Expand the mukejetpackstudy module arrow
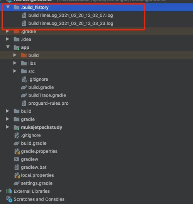 click(x=7, y=127)
